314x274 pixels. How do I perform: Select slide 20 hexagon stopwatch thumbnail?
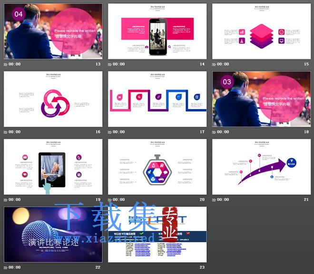pyautogui.click(x=157, y=167)
